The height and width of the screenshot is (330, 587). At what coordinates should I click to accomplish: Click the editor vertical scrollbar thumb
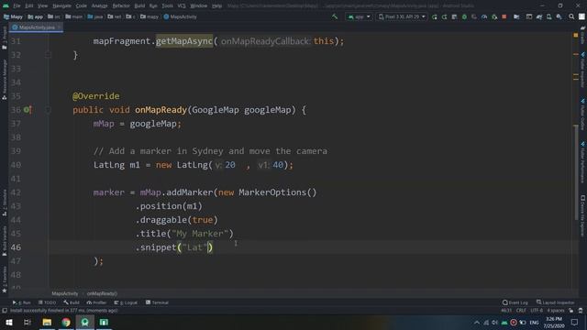point(576,172)
